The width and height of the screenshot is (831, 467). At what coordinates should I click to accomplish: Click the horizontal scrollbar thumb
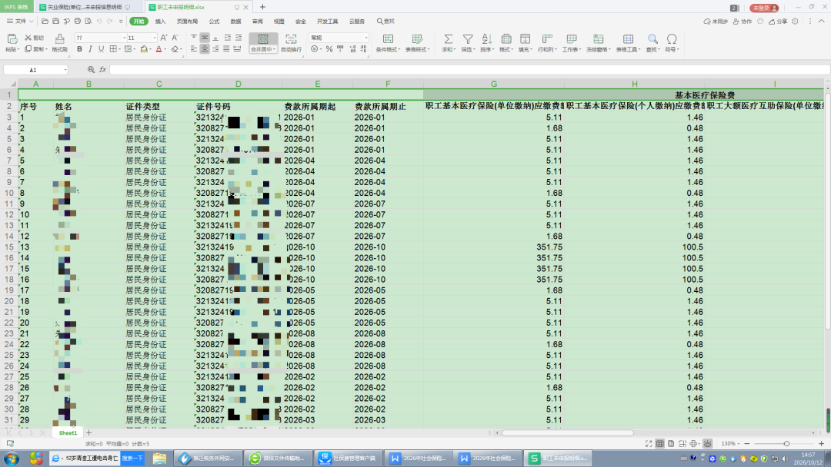click(x=568, y=432)
